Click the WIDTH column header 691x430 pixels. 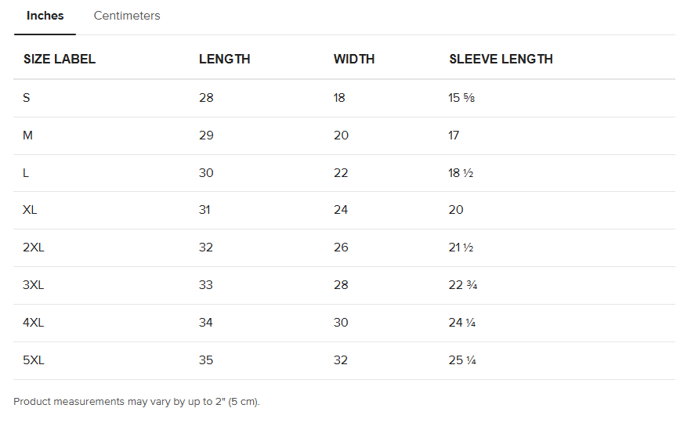[x=354, y=59]
